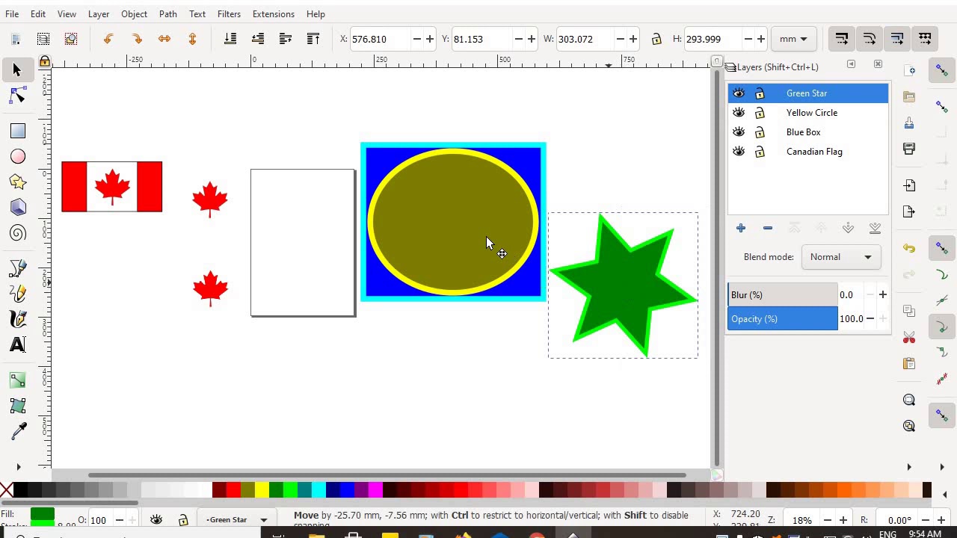Hide the Canadian Flag layer
Viewport: 957px width, 538px height.
pos(739,152)
